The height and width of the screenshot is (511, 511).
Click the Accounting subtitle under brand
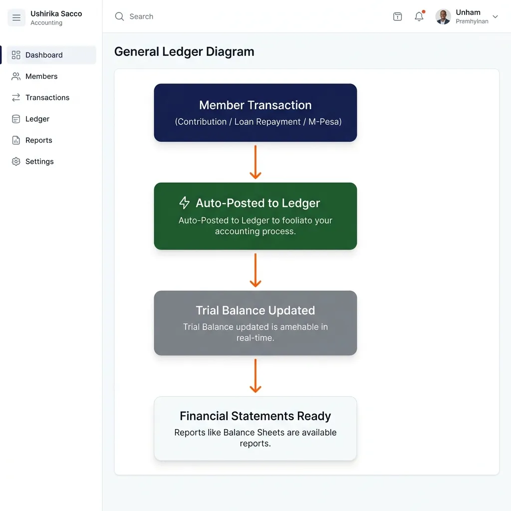[46, 23]
